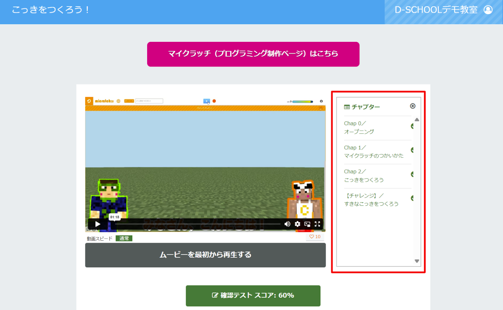
Task: Enter fullscreen video mode
Action: (x=318, y=224)
